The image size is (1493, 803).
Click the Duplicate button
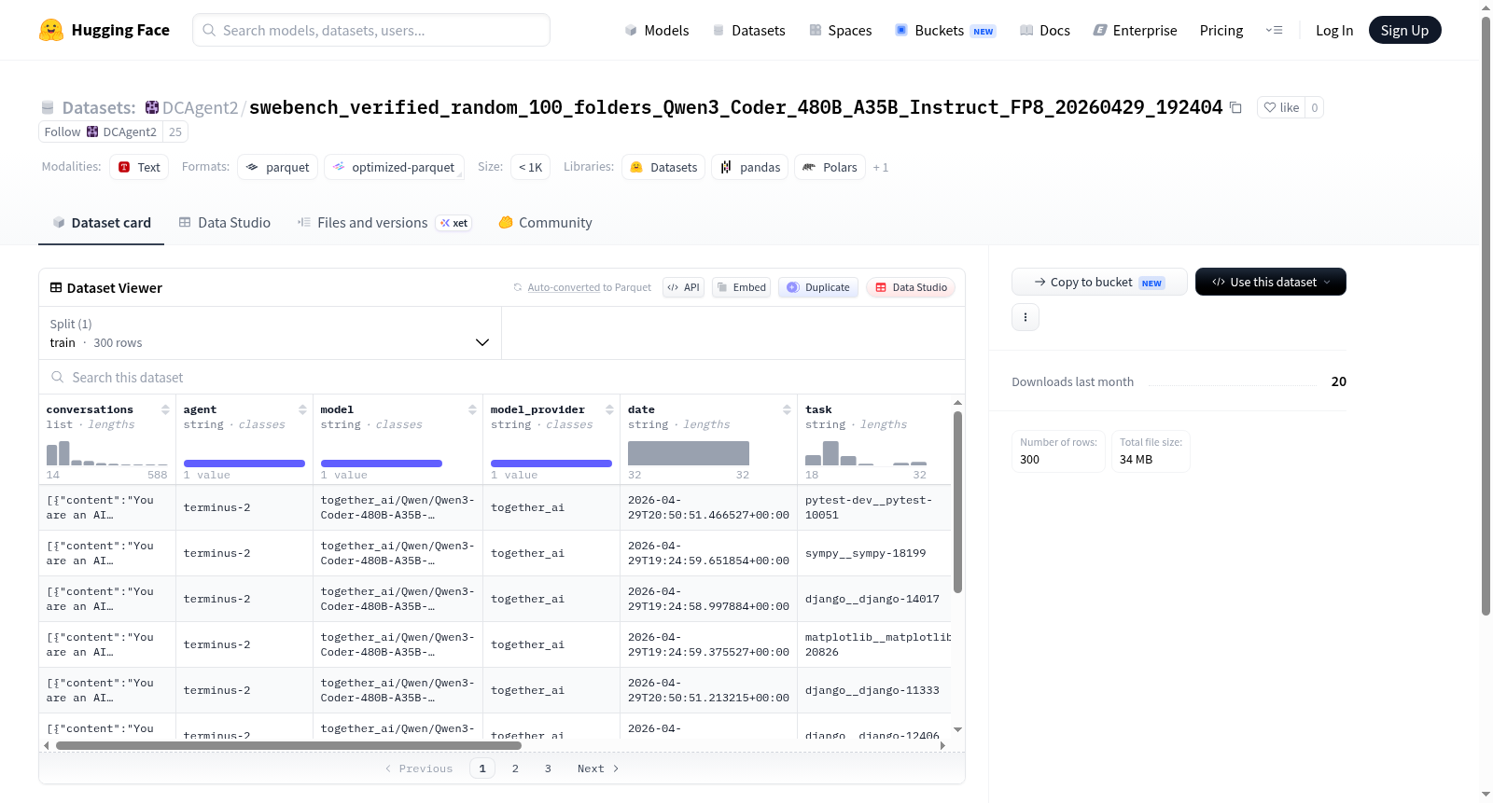point(818,287)
